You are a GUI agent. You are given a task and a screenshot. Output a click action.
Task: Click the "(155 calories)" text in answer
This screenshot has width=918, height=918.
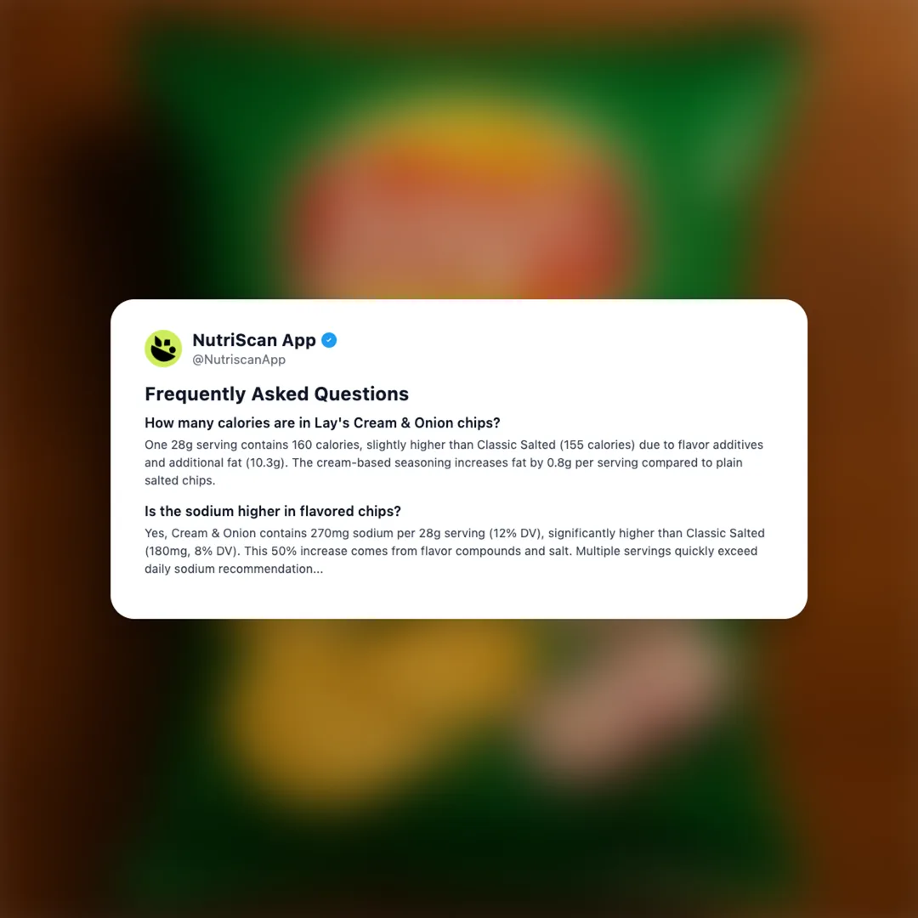point(598,445)
